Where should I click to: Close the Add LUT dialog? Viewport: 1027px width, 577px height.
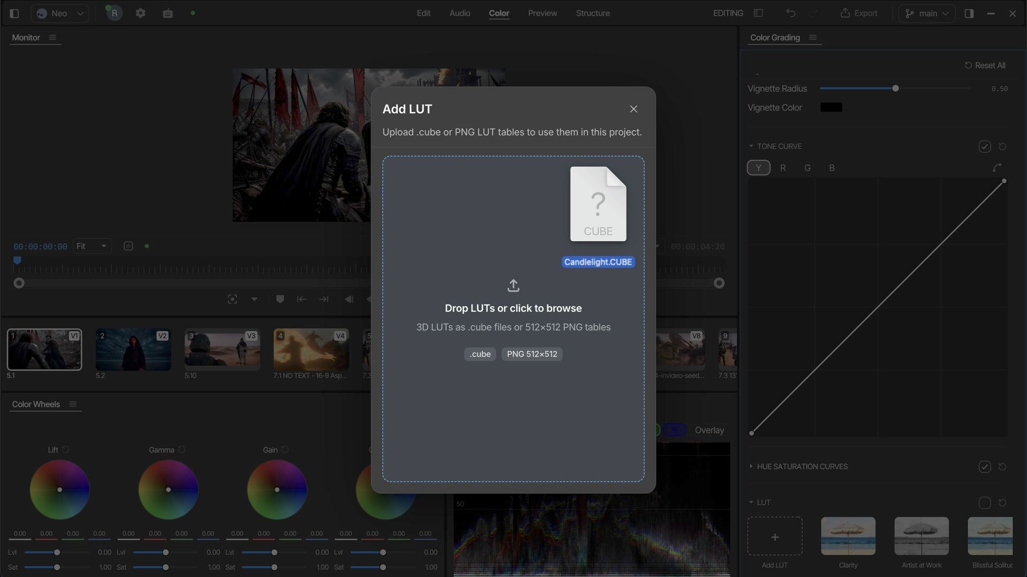click(x=634, y=109)
